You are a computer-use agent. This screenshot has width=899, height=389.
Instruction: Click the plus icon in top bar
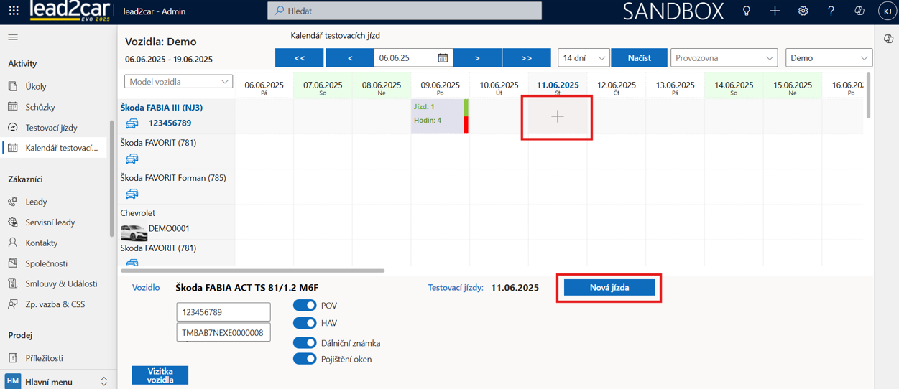(775, 11)
